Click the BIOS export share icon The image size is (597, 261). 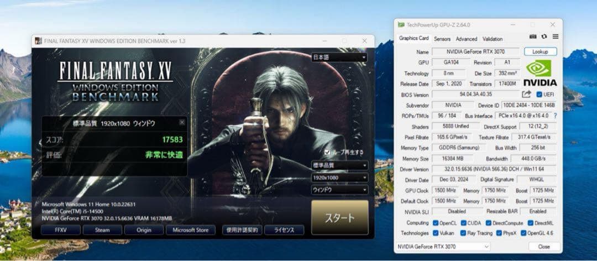pos(527,94)
